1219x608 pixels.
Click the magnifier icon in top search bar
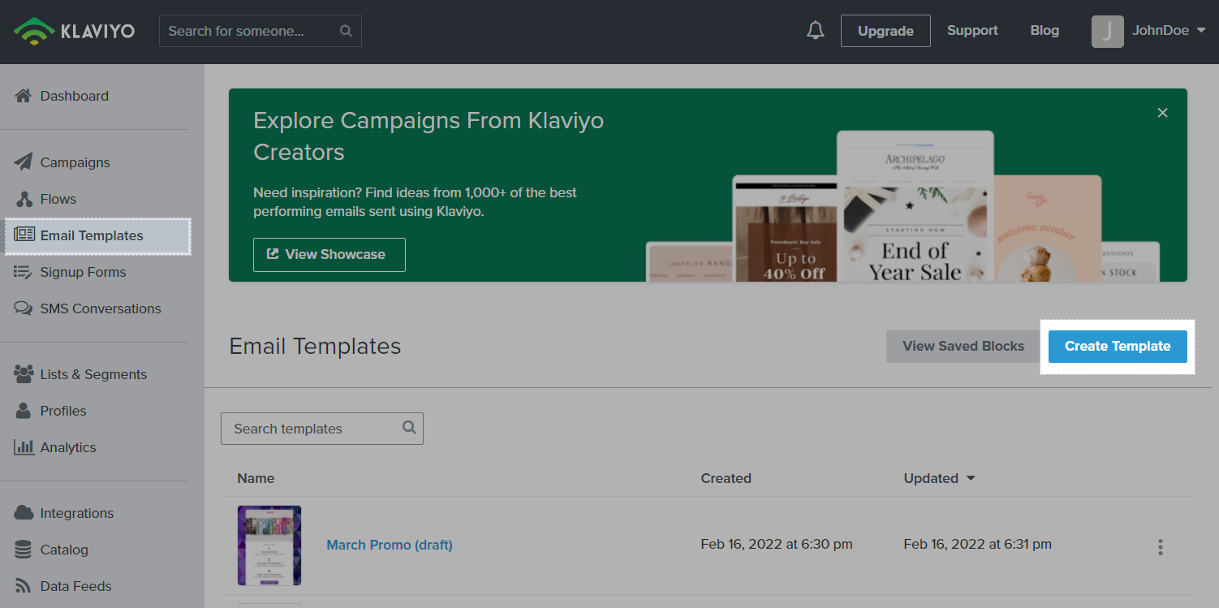[x=346, y=31]
